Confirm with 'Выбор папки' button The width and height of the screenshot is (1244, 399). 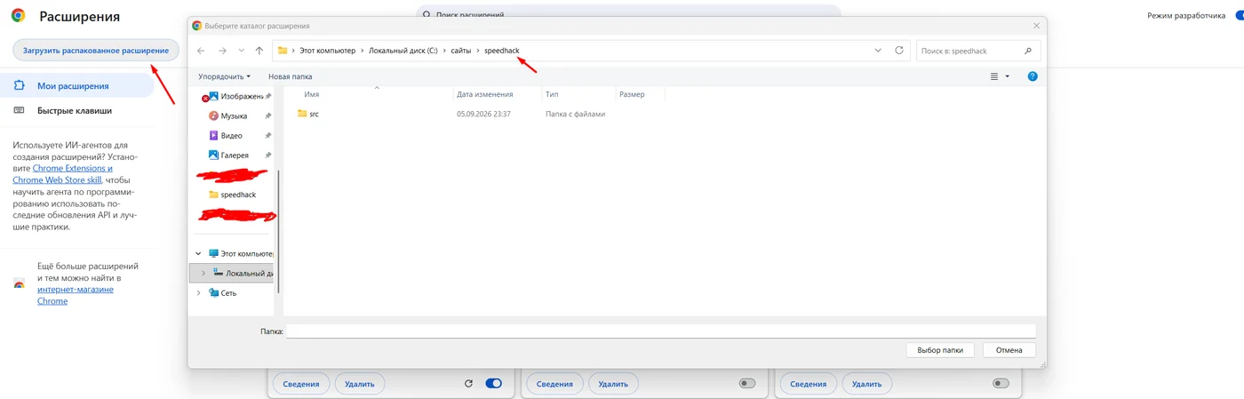pos(940,350)
